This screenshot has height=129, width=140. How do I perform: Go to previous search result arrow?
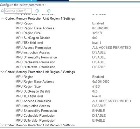[37, 11]
